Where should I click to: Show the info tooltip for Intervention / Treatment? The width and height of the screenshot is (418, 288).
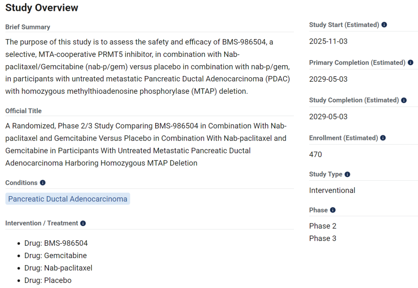83,223
